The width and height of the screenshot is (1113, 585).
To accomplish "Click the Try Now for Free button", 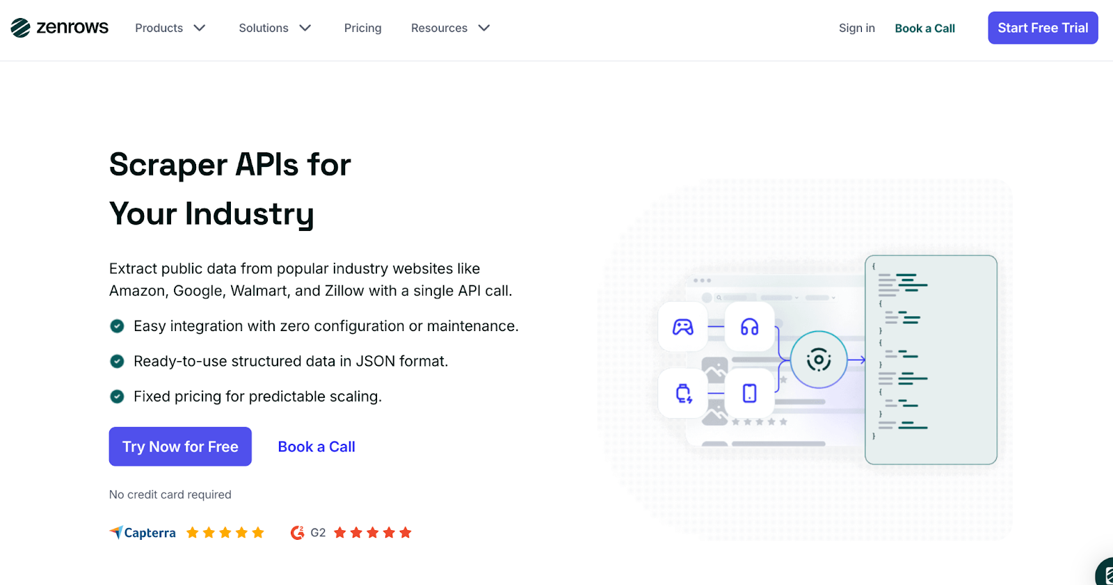I will (180, 447).
